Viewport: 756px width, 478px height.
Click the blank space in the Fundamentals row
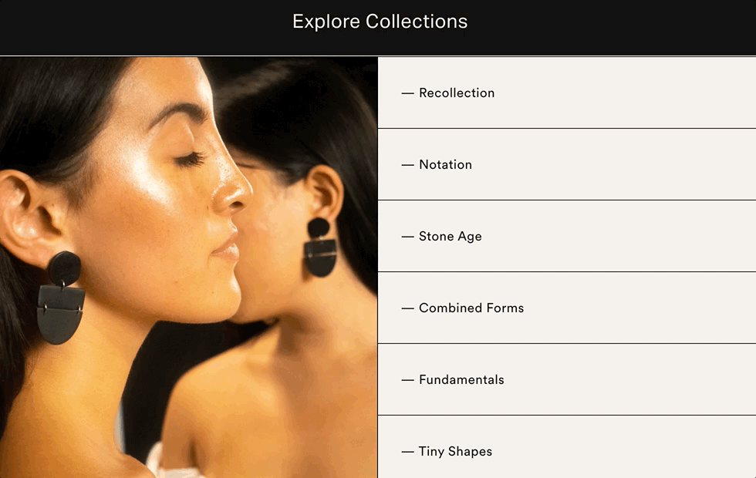[x=626, y=379]
